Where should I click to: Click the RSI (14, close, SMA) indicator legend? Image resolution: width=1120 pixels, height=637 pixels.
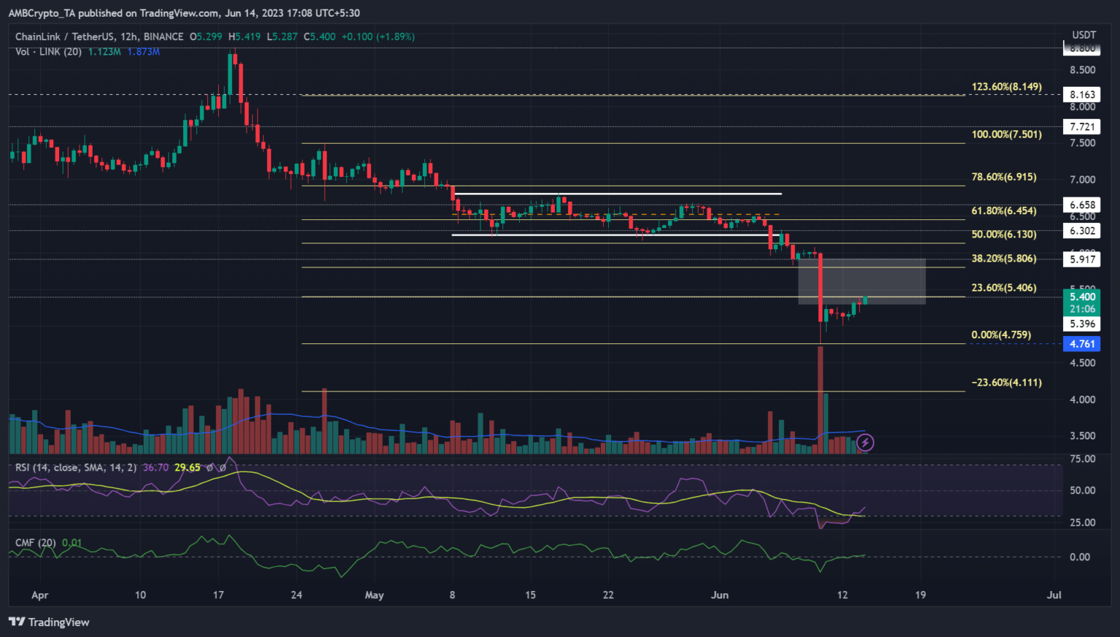(76, 467)
